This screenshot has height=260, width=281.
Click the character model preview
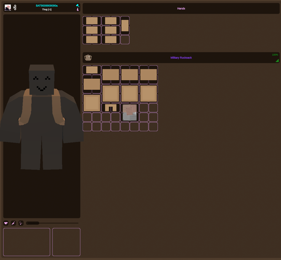(x=42, y=116)
